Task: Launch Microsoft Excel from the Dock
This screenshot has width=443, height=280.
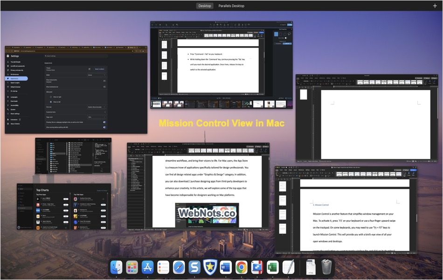Action: click(272, 267)
